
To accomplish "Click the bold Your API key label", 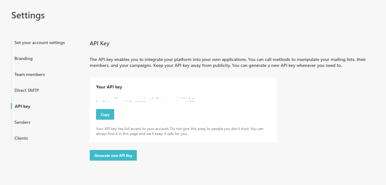I will click(109, 87).
